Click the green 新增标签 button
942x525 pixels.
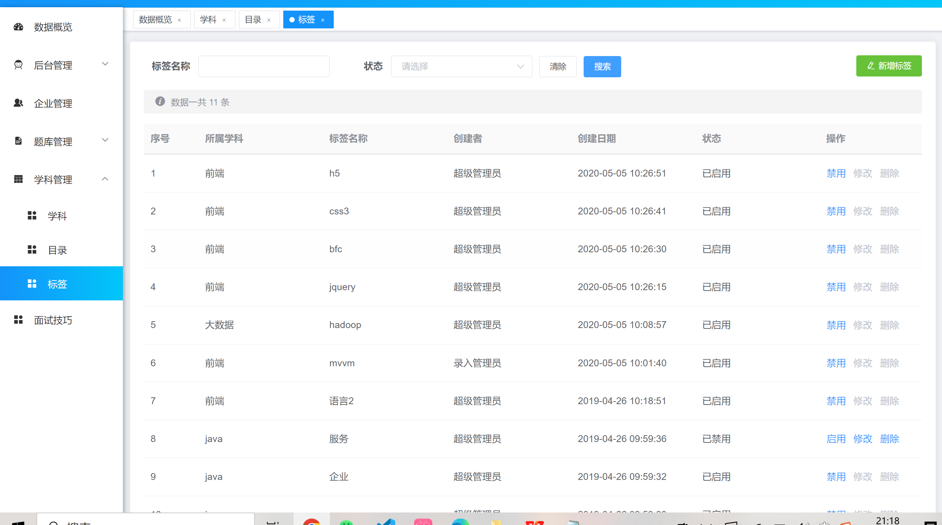pos(889,66)
